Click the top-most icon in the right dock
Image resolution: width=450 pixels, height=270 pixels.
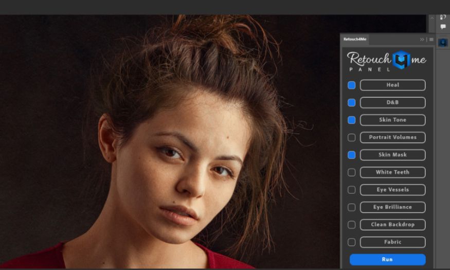443,17
